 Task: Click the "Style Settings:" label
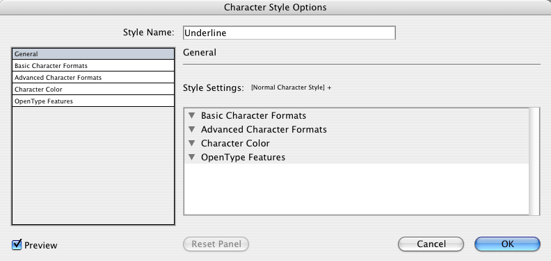pos(214,88)
